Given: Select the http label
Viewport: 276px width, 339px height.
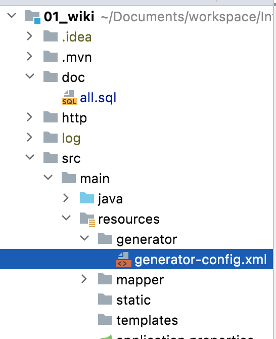Looking at the screenshot, I should 74,118.
